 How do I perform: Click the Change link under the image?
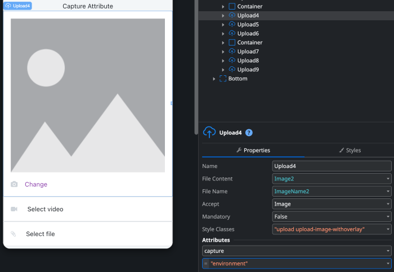pyautogui.click(x=36, y=184)
